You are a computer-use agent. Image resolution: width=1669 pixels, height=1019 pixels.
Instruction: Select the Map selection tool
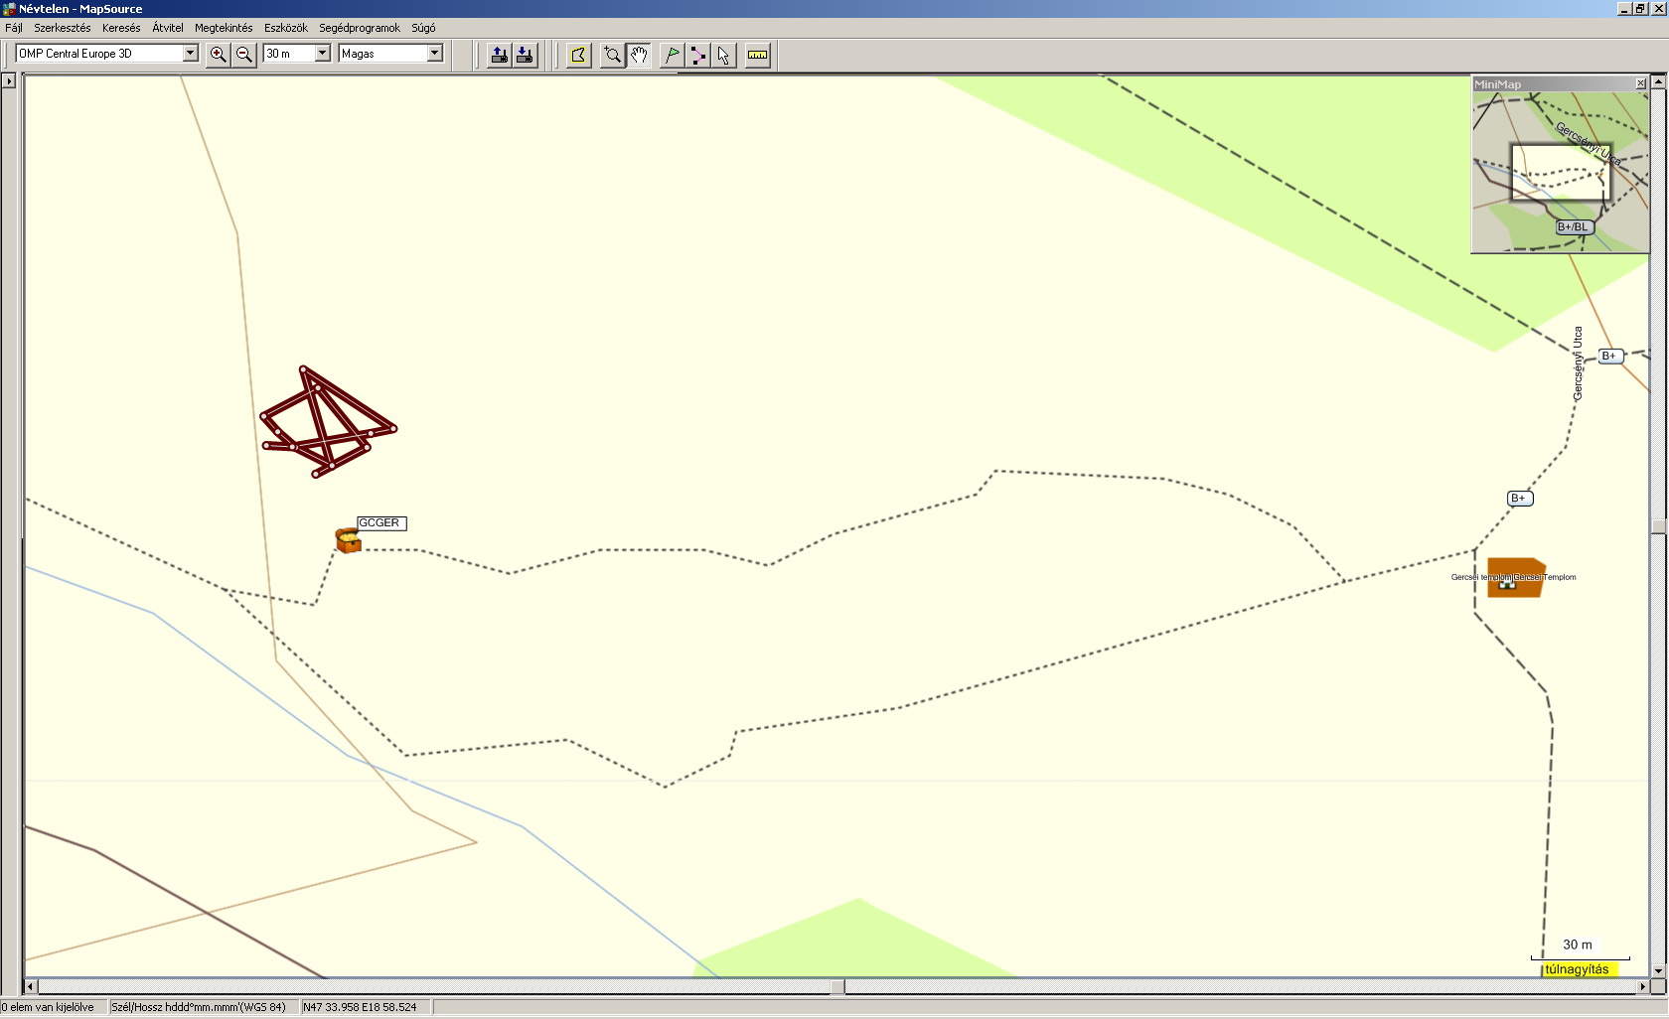click(578, 55)
